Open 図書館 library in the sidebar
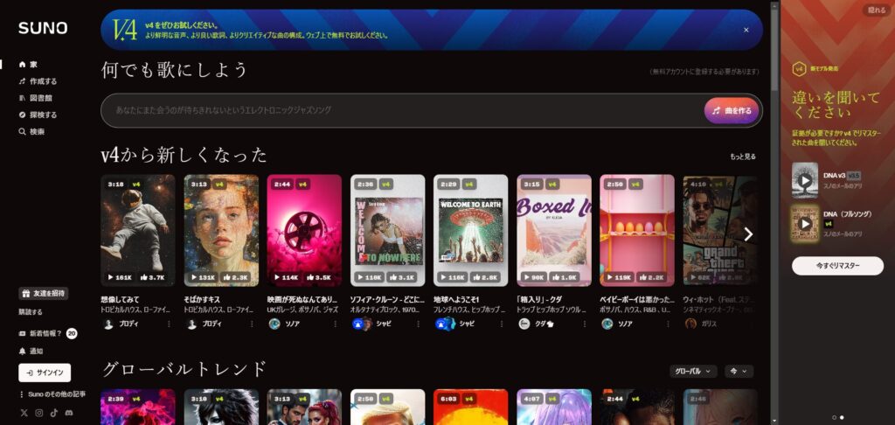Screen dimensions: 895x425 pyautogui.click(x=35, y=98)
